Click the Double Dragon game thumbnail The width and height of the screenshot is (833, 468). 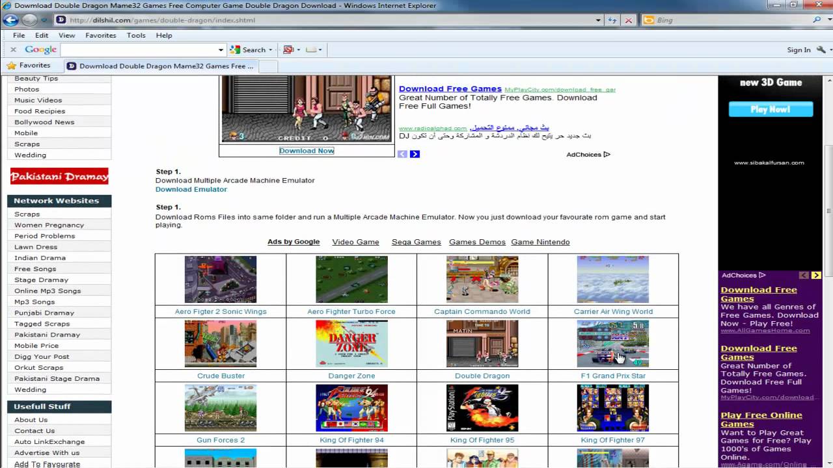(482, 343)
